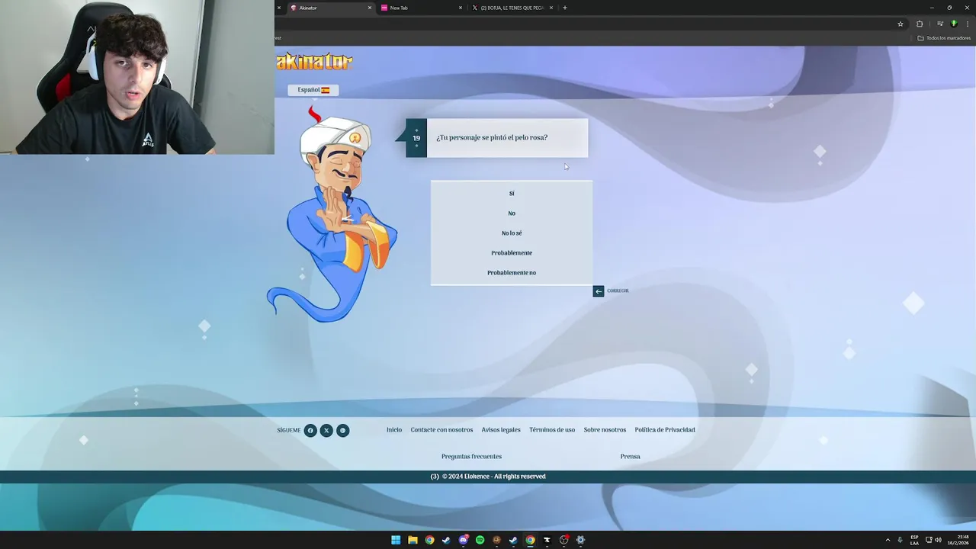Open the network tray icon
Viewport: 976px width, 549px height.
(x=928, y=540)
